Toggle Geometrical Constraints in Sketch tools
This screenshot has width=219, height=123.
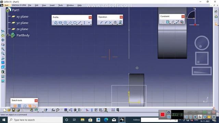coord(30,106)
